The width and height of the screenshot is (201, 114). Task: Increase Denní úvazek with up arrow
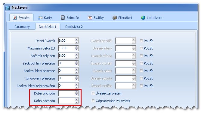click(x=76, y=40)
